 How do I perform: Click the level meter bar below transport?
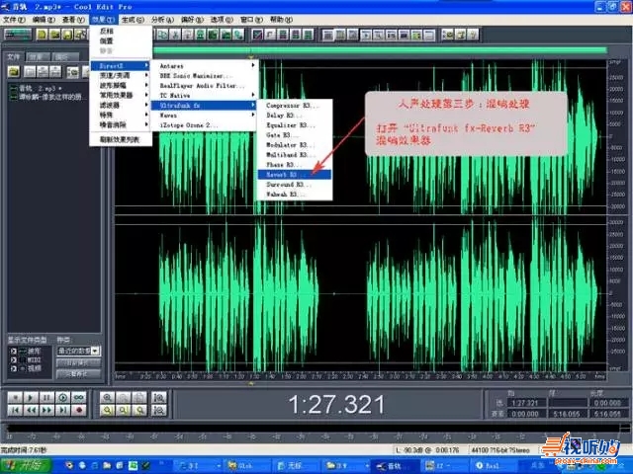coord(316,428)
